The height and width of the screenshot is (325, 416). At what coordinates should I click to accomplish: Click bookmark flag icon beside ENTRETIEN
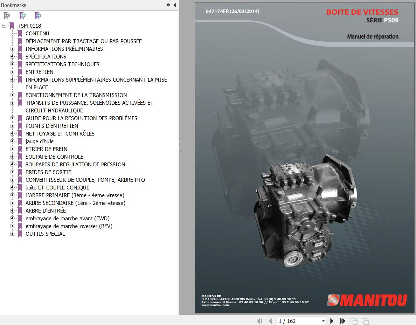(20, 72)
